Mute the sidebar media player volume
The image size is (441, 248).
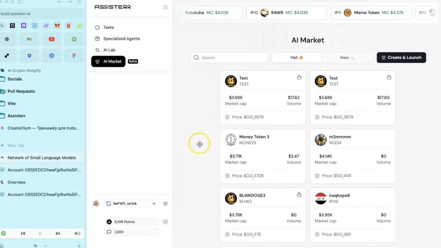click(x=77, y=233)
